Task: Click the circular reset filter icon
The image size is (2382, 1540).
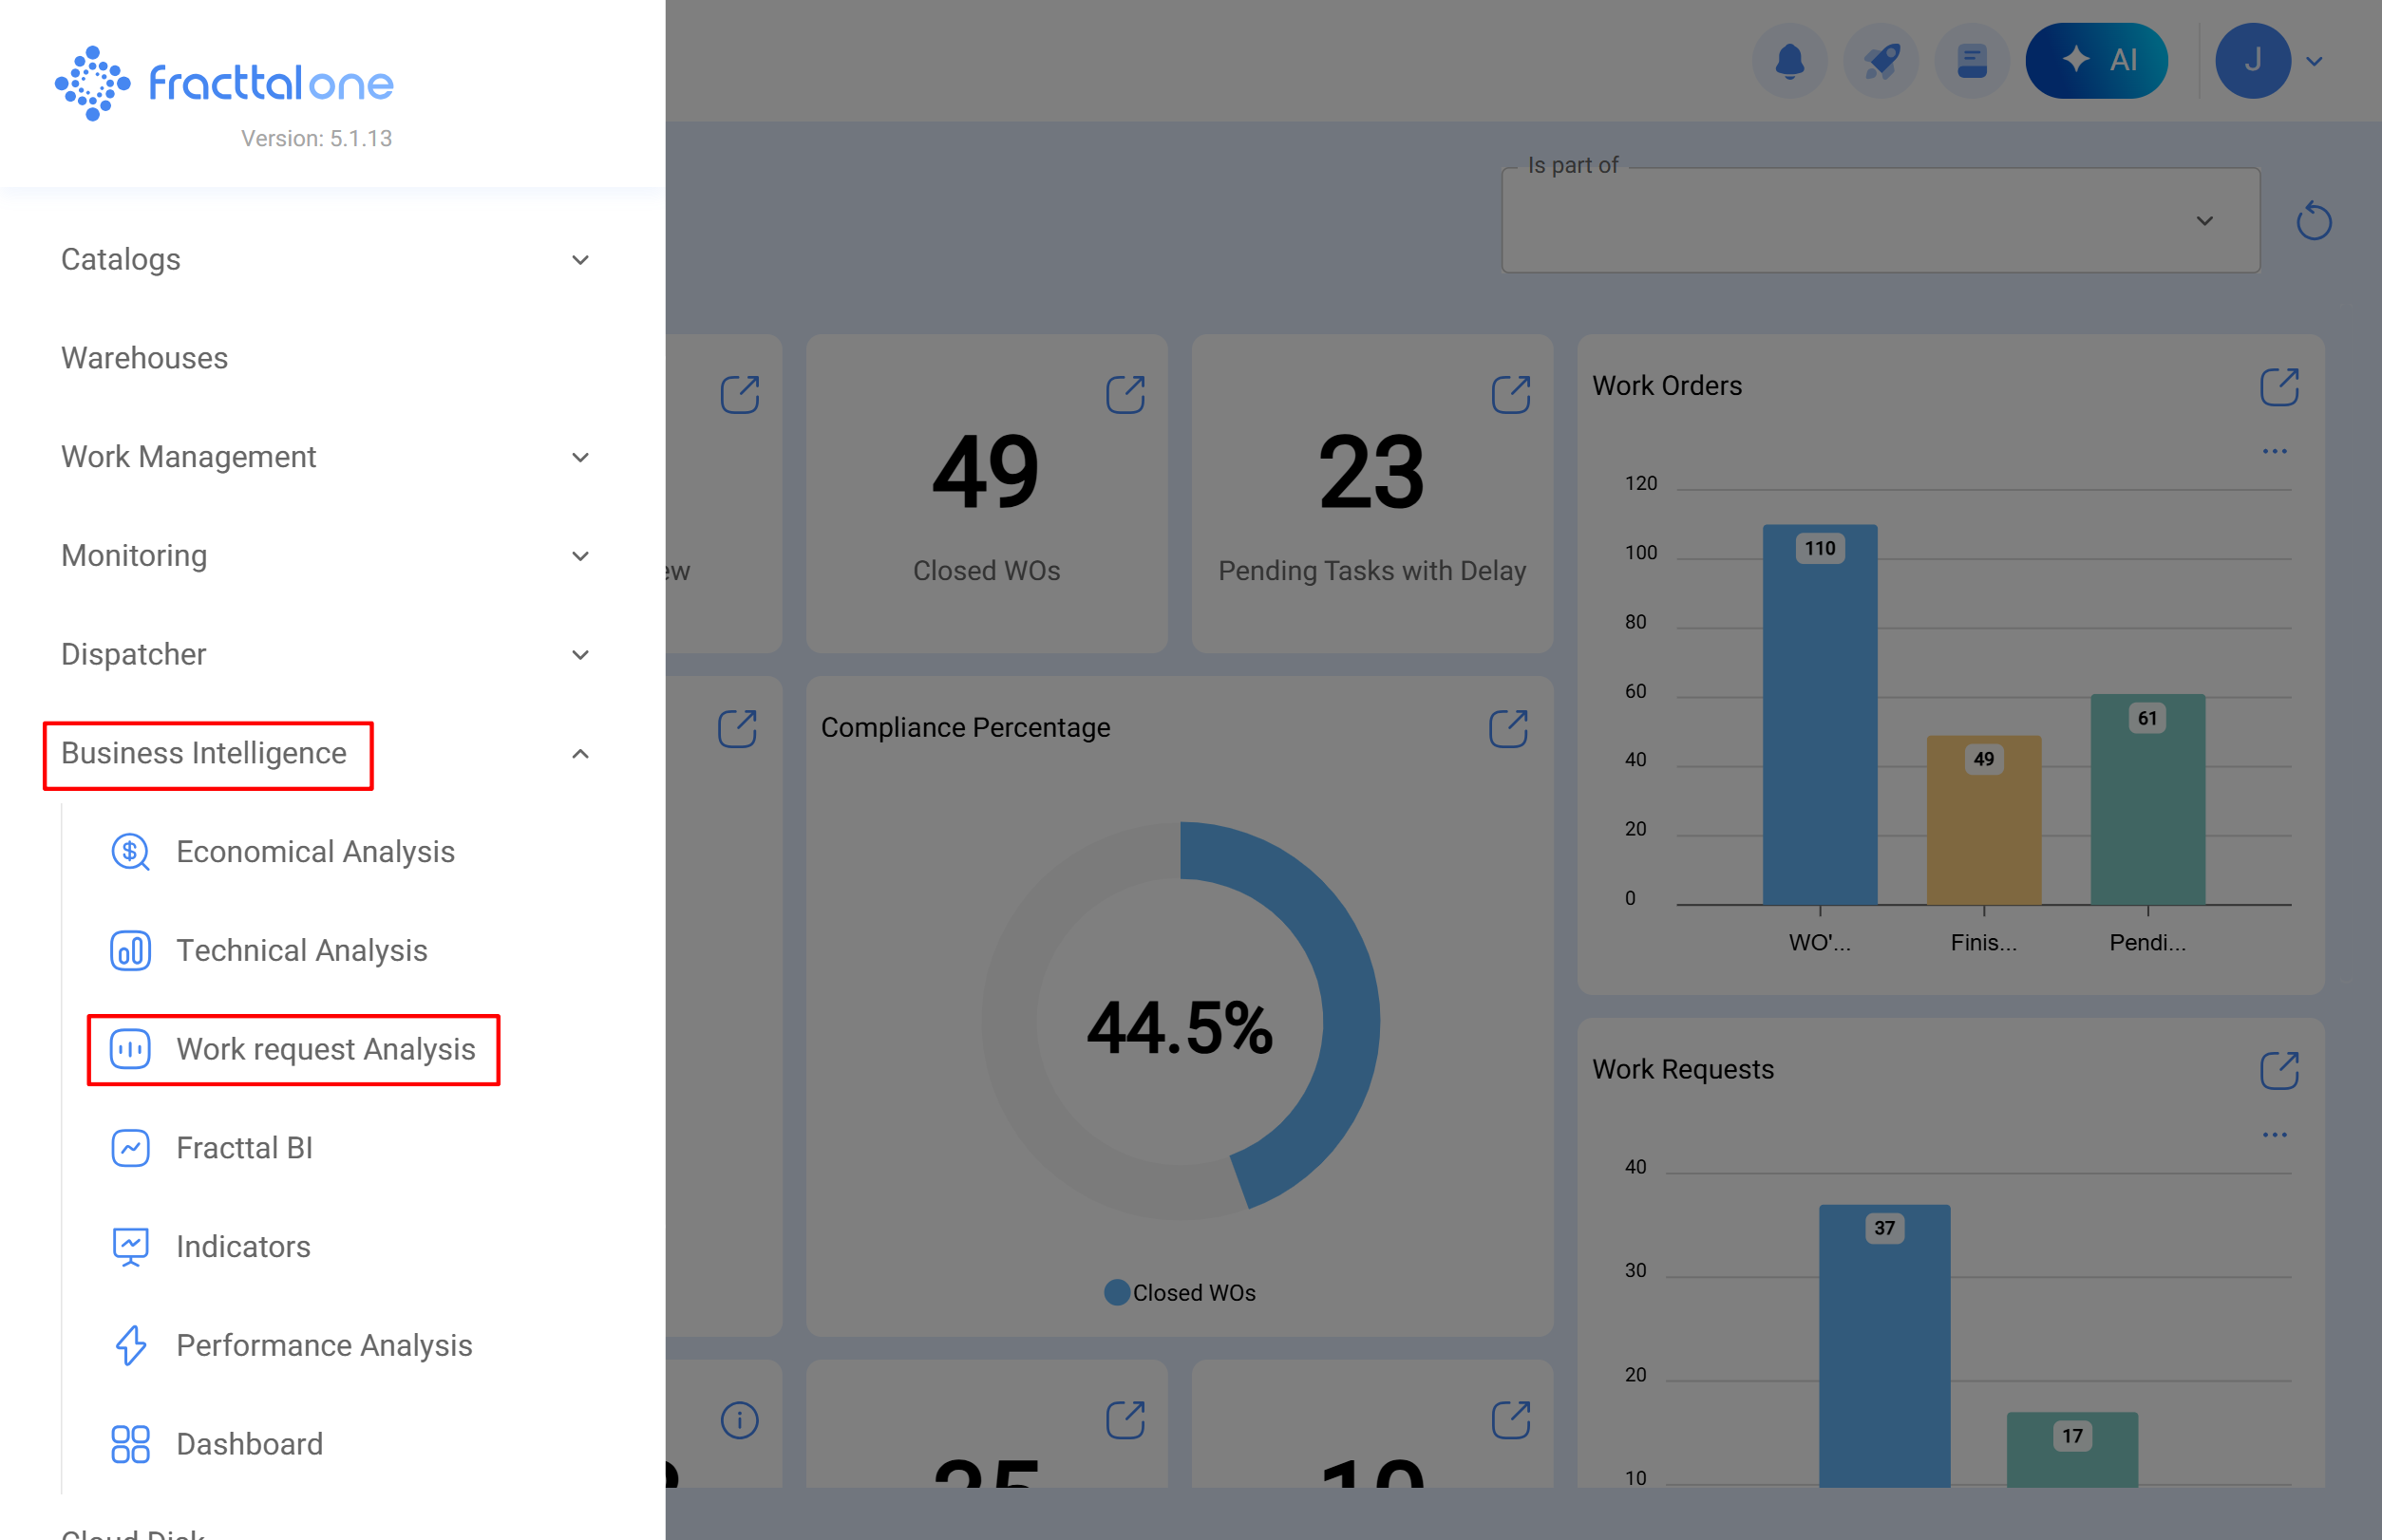Action: click(x=2313, y=221)
